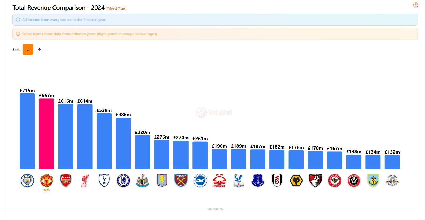Click the pink £667m revenue bar
Viewport: 425px width, 220px height.
[46, 134]
